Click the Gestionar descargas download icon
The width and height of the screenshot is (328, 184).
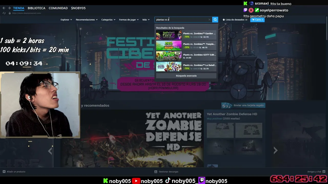tap(156, 172)
